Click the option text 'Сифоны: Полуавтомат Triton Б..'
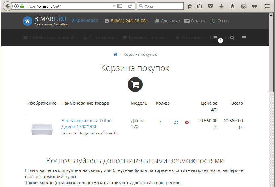275x187 pixels. [90, 133]
